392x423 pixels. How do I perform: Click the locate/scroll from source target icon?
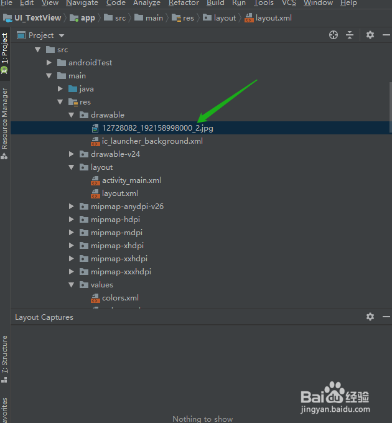[x=334, y=35]
